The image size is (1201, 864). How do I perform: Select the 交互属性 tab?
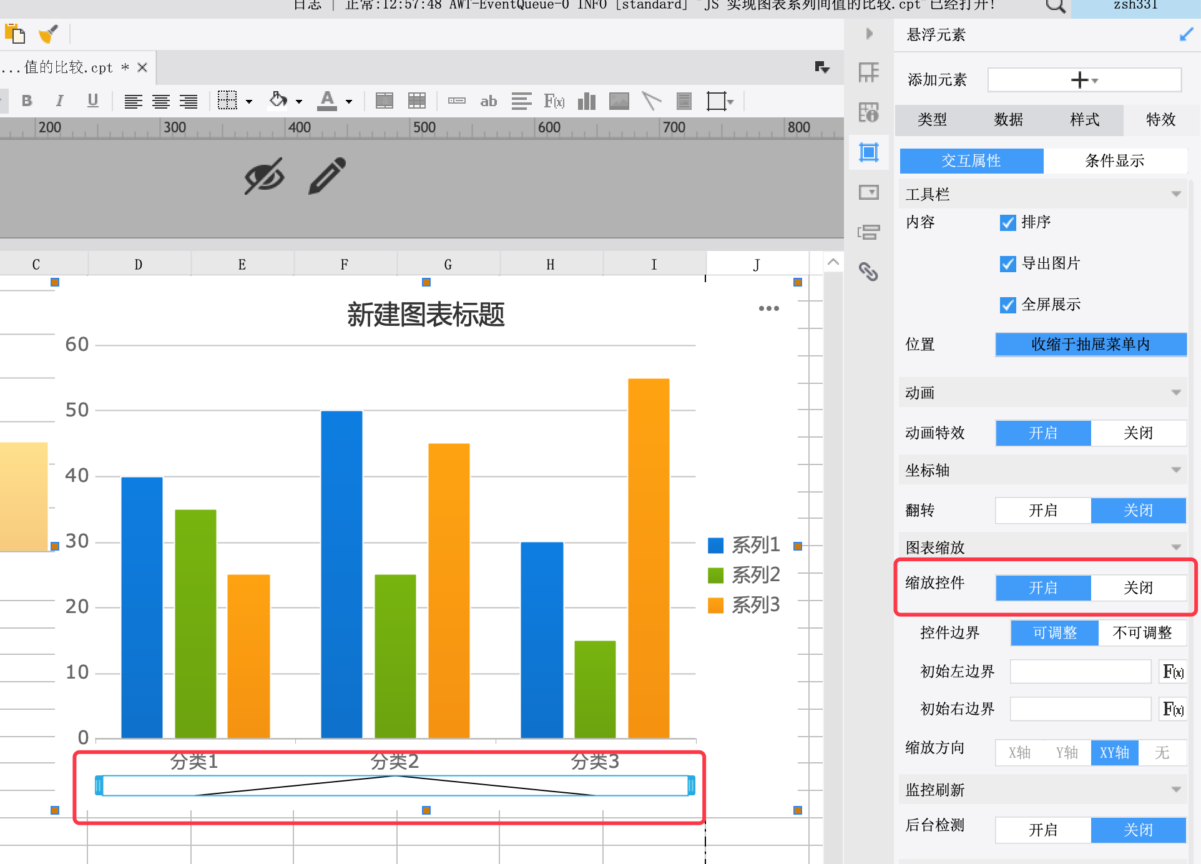[x=971, y=160]
